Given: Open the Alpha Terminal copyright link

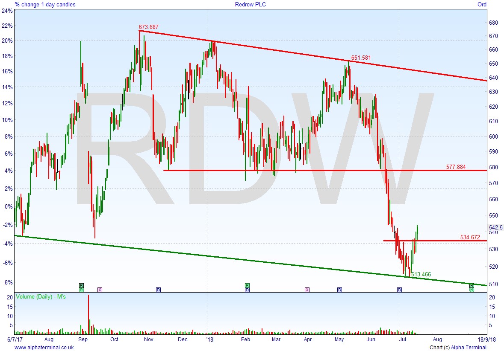Looking at the screenshot, I should 469,347.
